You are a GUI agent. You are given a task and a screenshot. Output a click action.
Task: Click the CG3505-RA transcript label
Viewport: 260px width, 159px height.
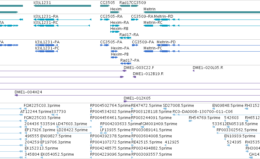pyautogui.click(x=112, y=16)
